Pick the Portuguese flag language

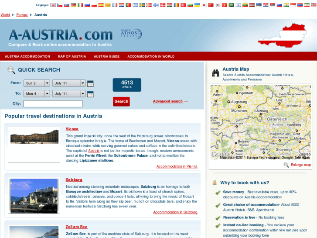coord(128,5)
